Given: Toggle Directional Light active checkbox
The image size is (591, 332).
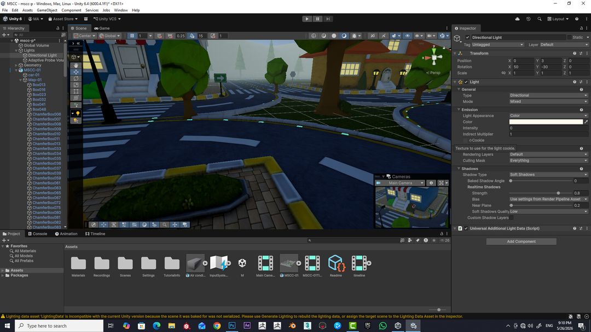Looking at the screenshot, I should 467,38.
